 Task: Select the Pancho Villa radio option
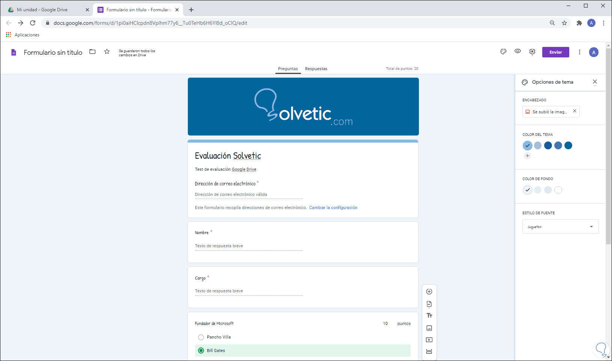(201, 337)
